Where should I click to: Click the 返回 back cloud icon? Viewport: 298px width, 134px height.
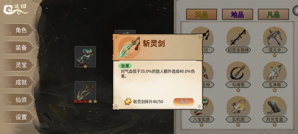15,9
